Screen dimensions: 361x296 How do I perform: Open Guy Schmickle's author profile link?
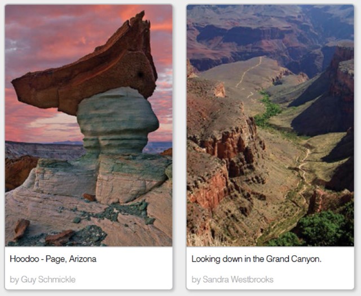pos(48,280)
